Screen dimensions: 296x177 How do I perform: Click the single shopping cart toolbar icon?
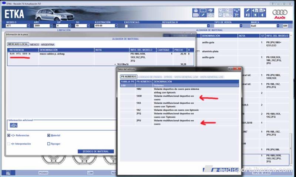click(x=236, y=15)
